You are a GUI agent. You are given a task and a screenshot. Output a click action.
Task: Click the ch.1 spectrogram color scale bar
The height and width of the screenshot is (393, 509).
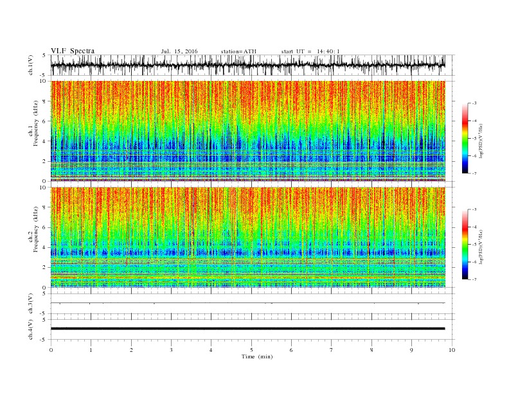coord(465,138)
